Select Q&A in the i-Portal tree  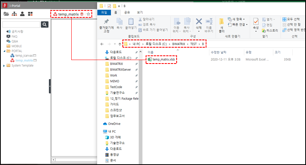[x=15, y=41]
